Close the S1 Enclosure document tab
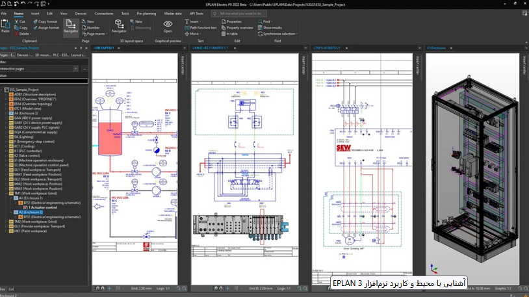This screenshot has width=529, height=297. pyautogui.click(x=451, y=48)
